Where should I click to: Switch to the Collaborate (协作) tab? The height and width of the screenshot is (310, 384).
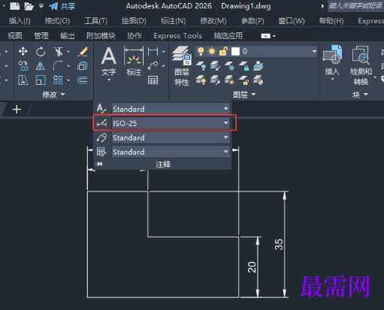point(135,36)
